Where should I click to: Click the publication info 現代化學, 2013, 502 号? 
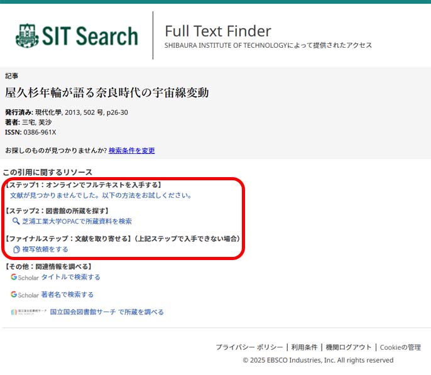(69, 112)
